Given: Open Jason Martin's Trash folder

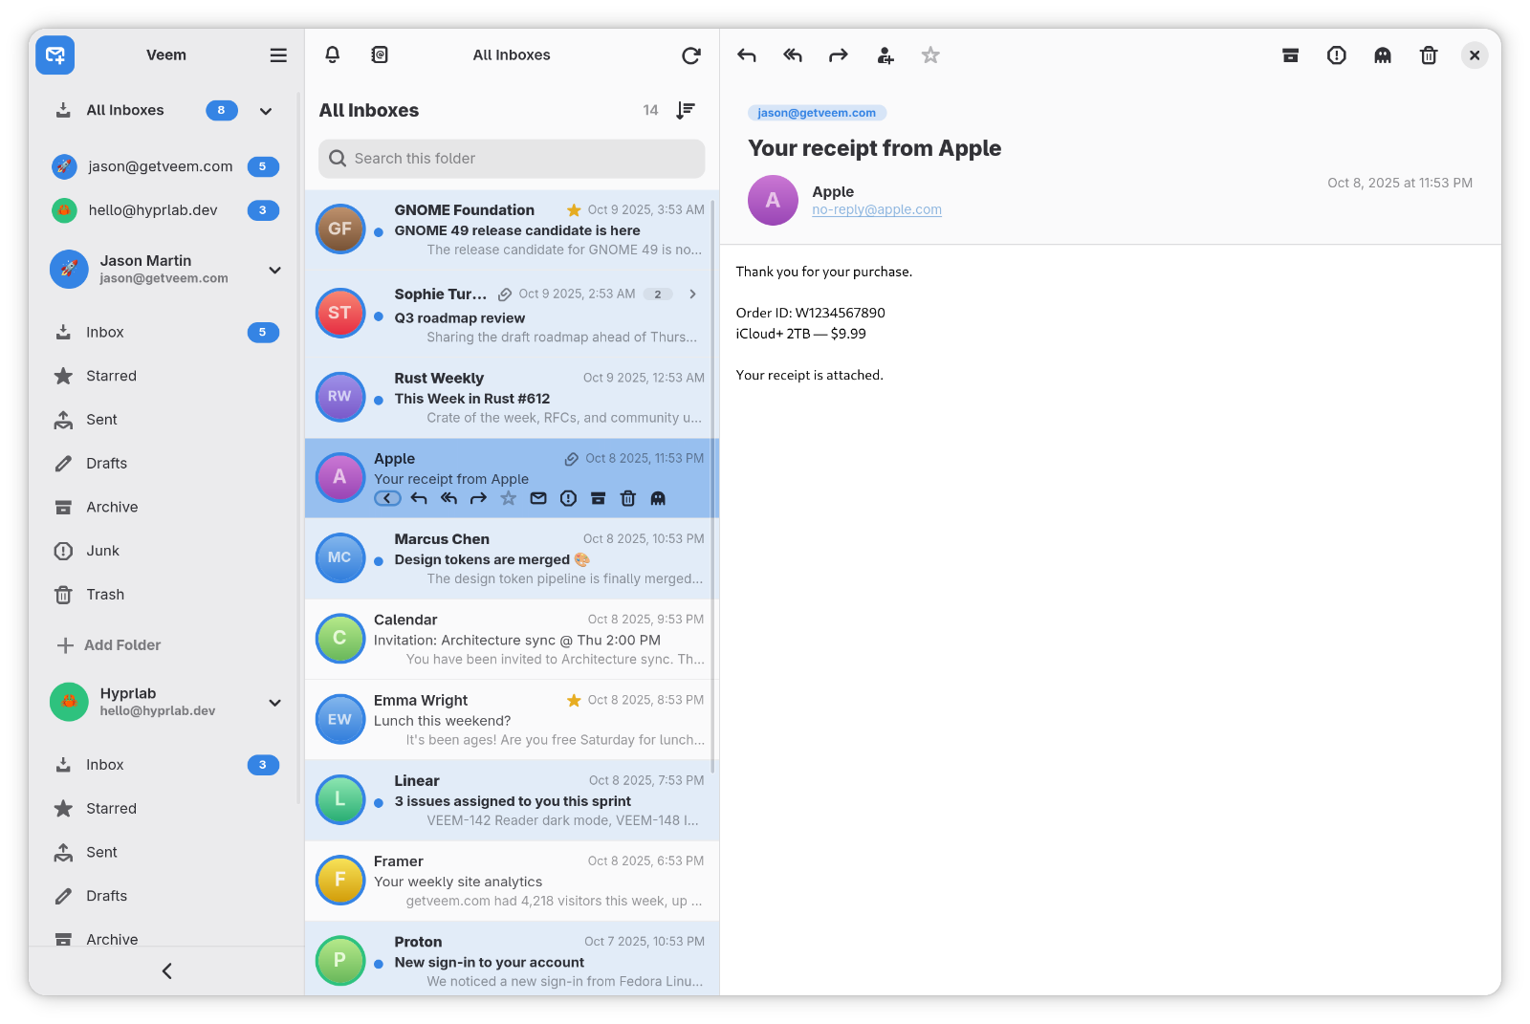Looking at the screenshot, I should tap(166, 595).
